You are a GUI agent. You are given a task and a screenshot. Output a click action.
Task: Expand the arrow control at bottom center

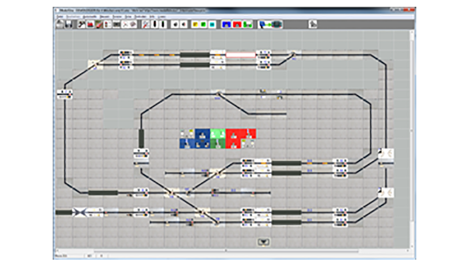(x=263, y=242)
